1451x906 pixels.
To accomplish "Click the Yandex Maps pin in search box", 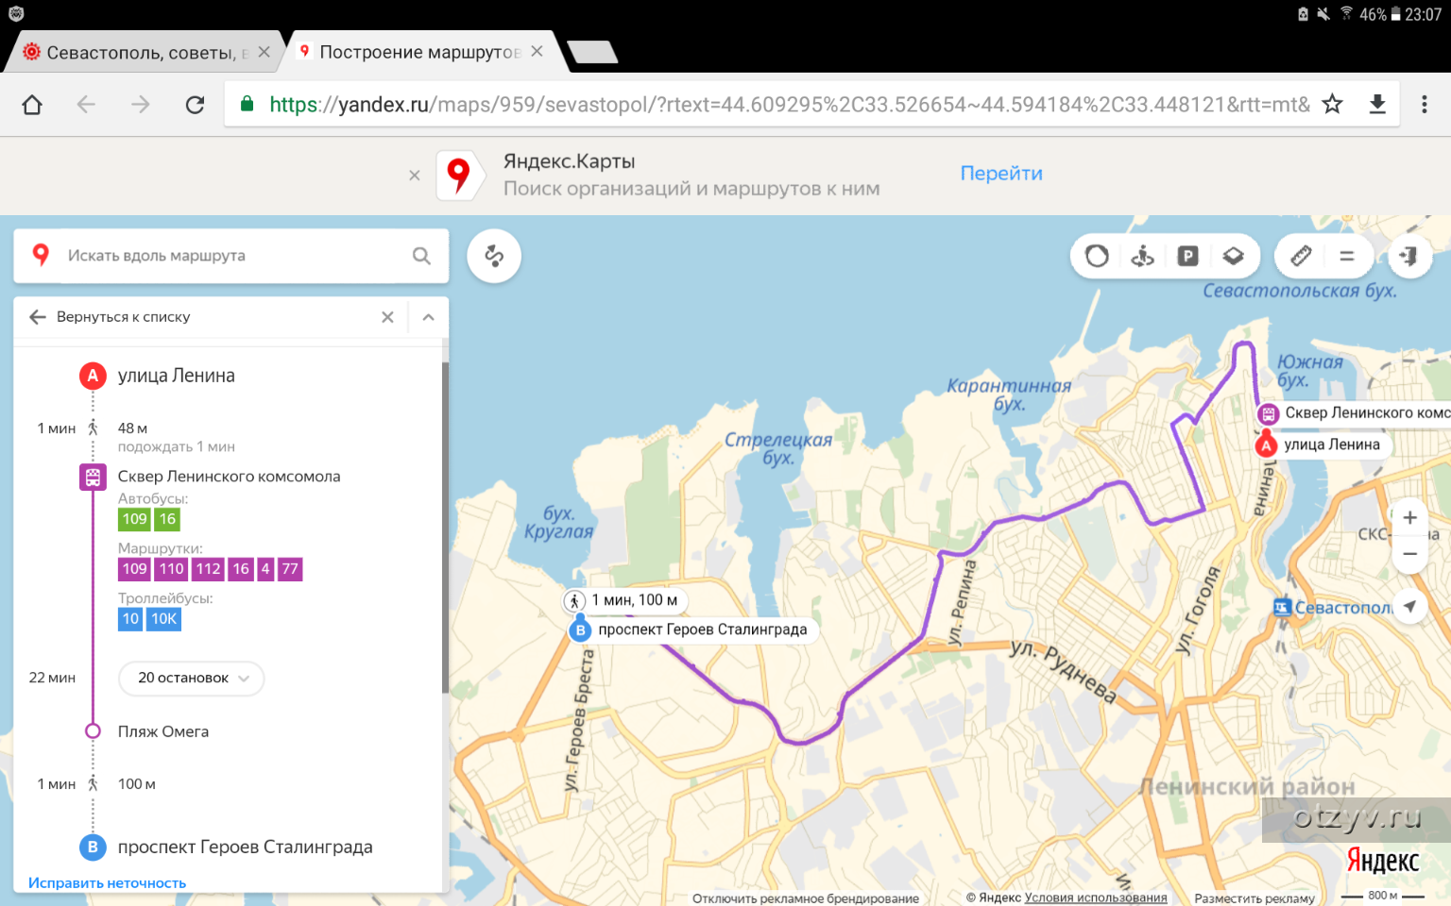I will click(41, 255).
